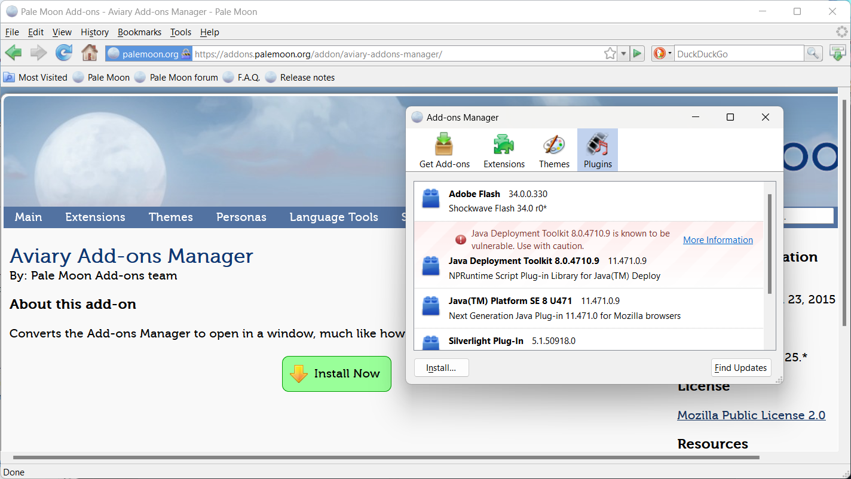This screenshot has width=851, height=479.
Task: Click the plugin list vertical scrollbar
Action: click(x=769, y=244)
